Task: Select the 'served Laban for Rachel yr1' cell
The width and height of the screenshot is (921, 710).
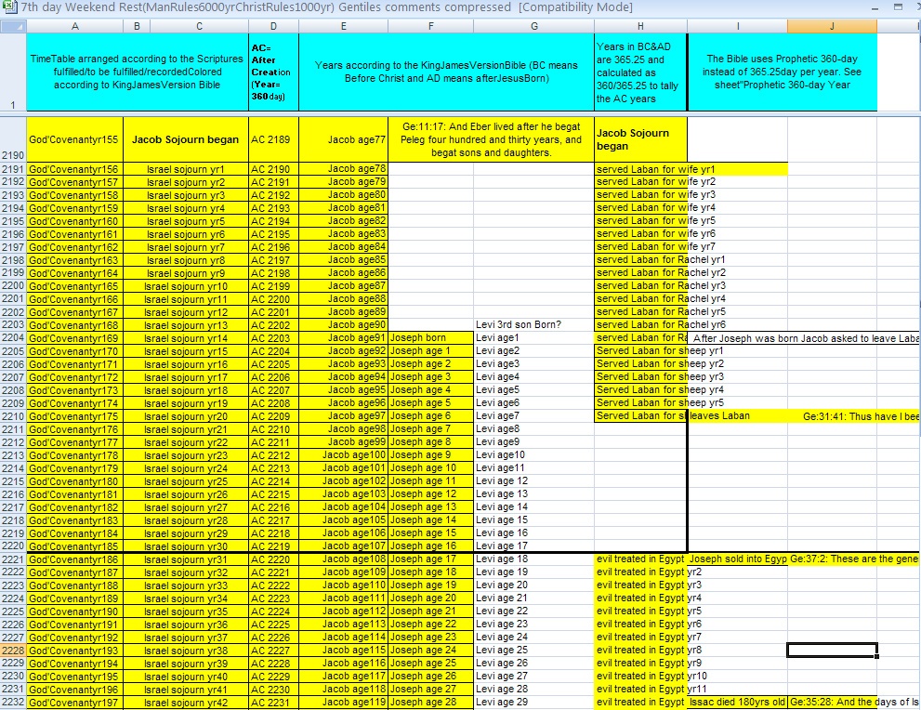Action: pyautogui.click(x=640, y=259)
